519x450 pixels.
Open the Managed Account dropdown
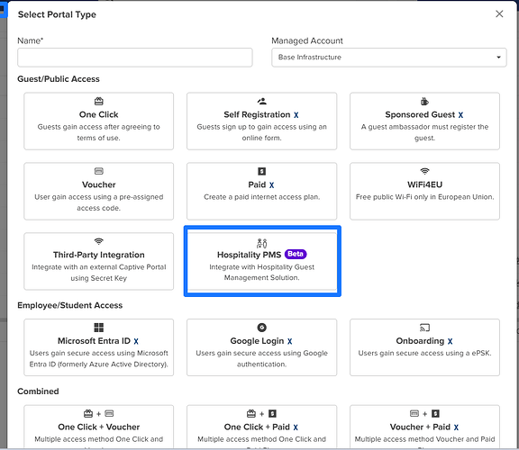coord(389,58)
